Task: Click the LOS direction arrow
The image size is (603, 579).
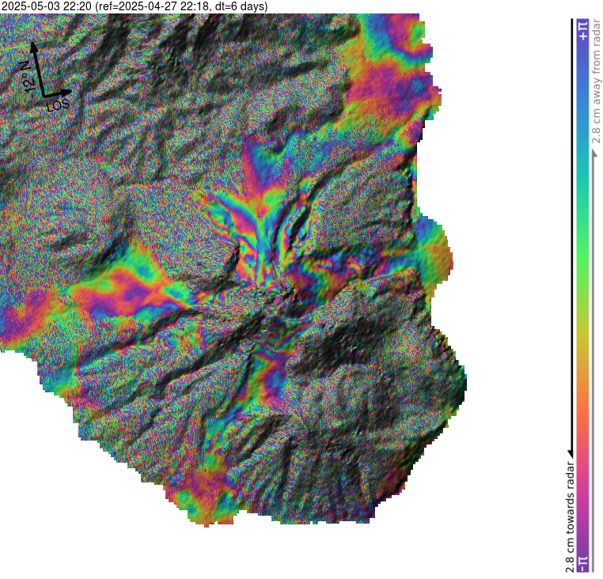Action: [57, 95]
